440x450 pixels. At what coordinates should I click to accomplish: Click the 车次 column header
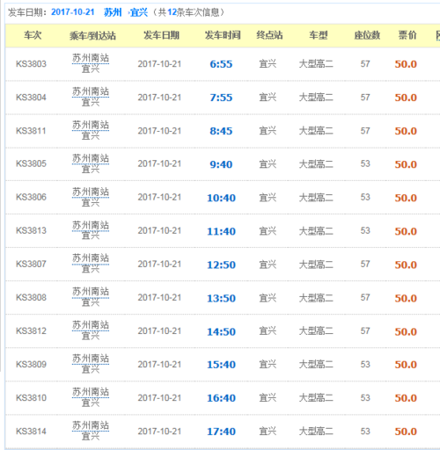33,35
